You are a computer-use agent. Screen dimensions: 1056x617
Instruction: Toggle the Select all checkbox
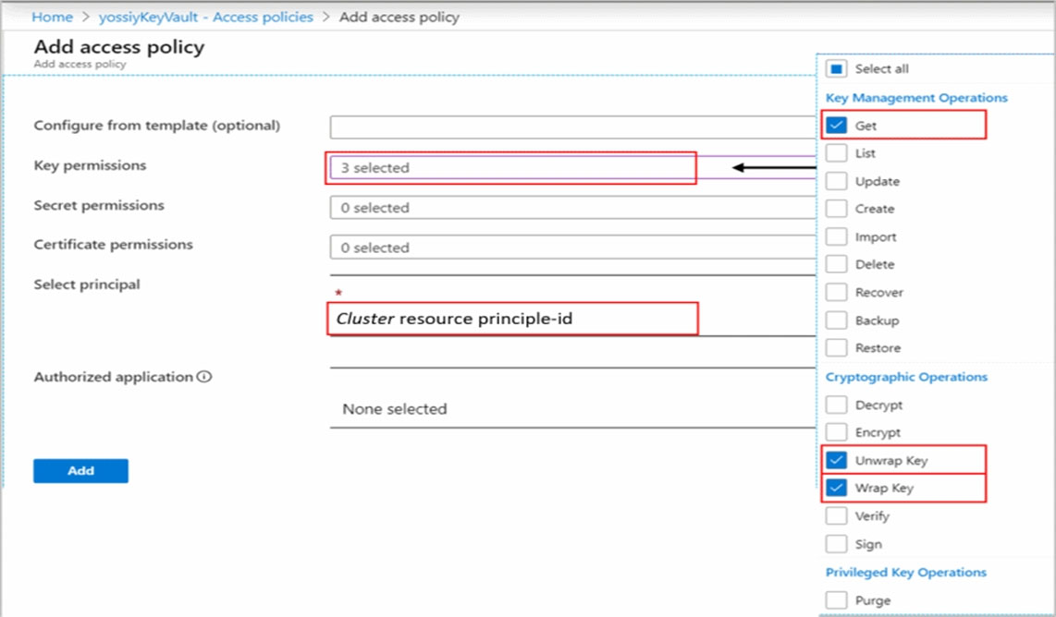[x=837, y=68]
